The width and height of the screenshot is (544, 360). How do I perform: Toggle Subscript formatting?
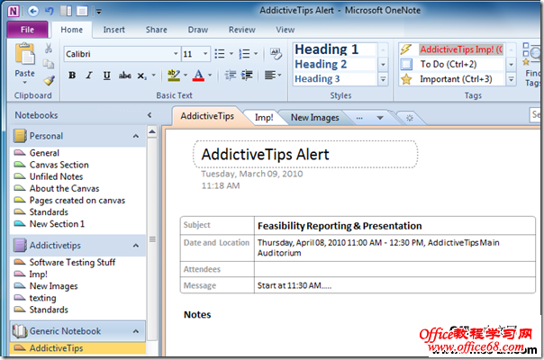pyautogui.click(x=141, y=76)
